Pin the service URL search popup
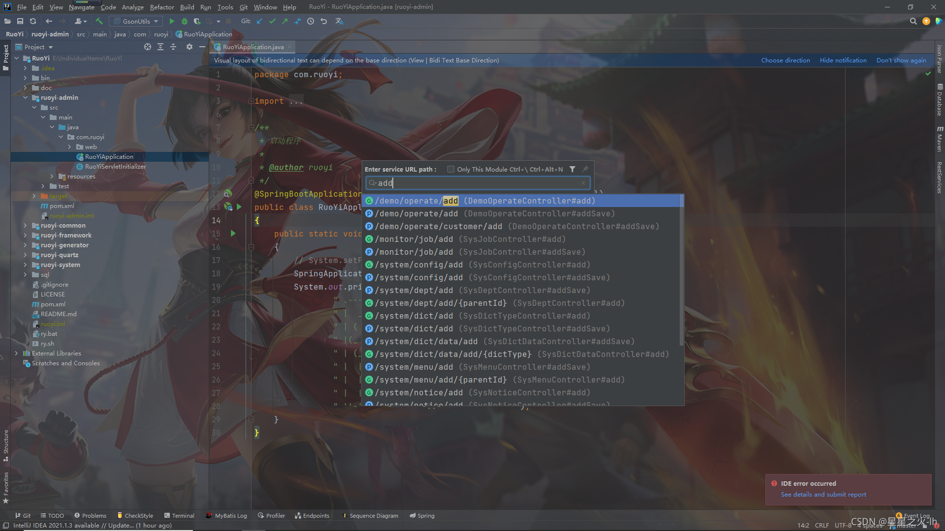 pyautogui.click(x=585, y=169)
